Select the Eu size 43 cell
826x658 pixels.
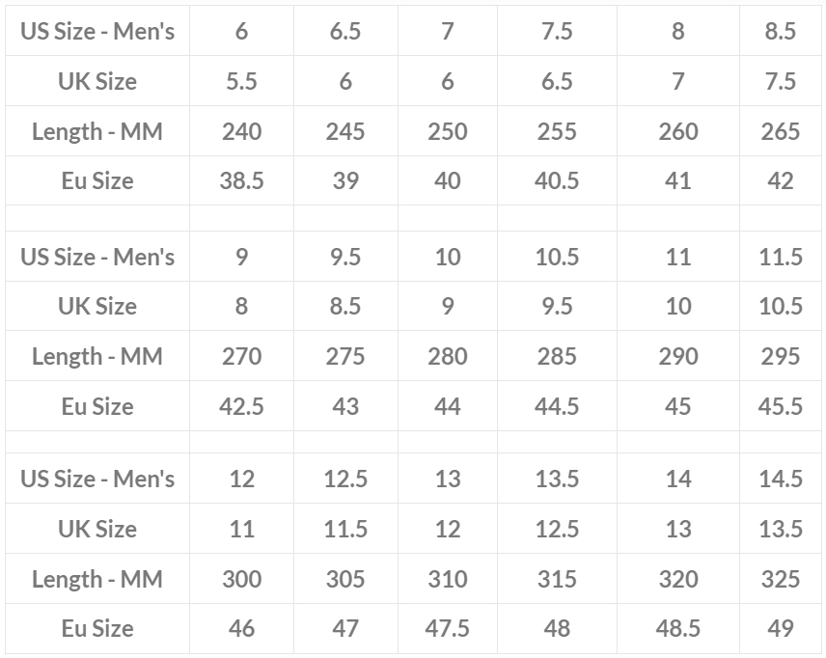point(344,406)
